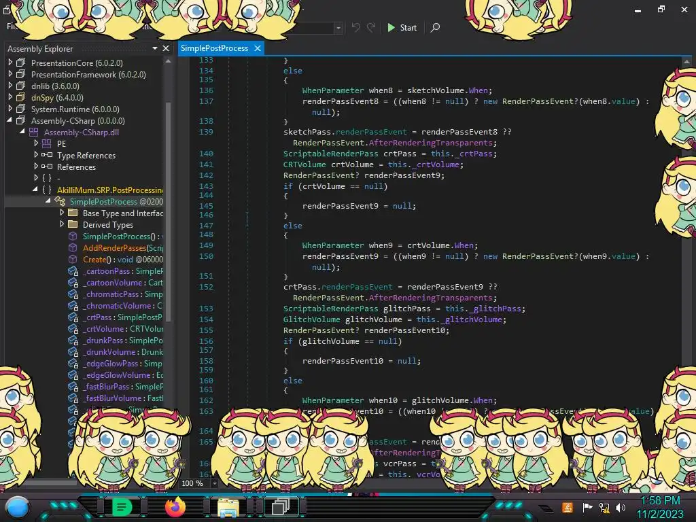Click the References node icon
This screenshot has height=522, width=696.
[47, 167]
